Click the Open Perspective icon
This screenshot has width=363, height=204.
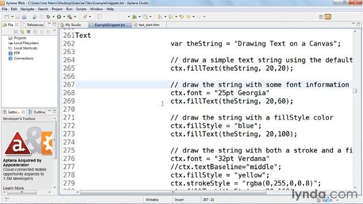point(321,16)
